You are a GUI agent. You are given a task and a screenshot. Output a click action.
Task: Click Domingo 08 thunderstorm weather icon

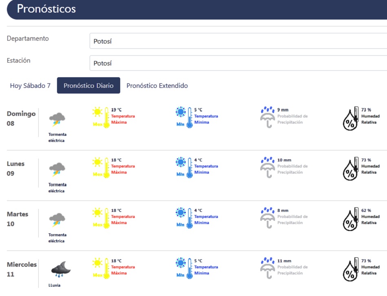click(x=57, y=120)
